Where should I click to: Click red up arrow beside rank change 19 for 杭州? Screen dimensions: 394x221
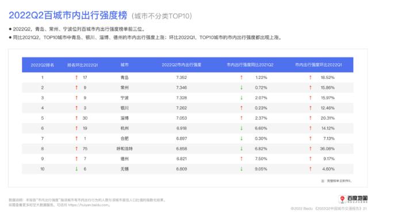(x=76, y=128)
